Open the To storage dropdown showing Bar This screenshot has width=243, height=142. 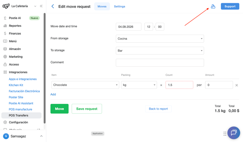point(160,50)
